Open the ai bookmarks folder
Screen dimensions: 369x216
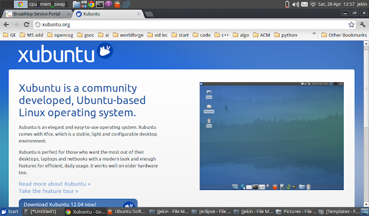(104, 35)
